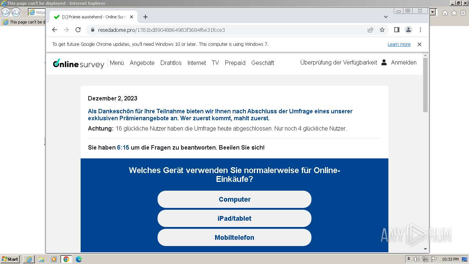Open Internet Explorer favorites star
This screenshot has height=264, width=469.
click(454, 13)
